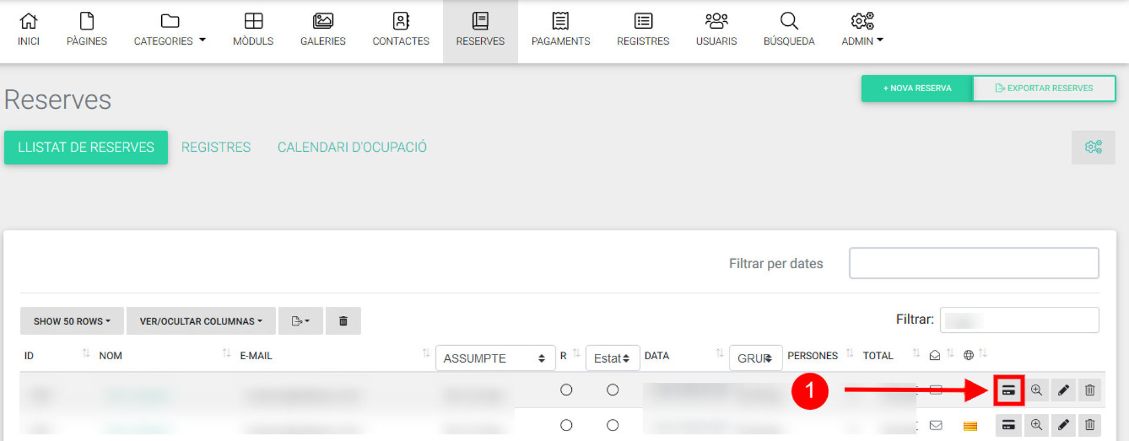Screen dimensions: 1129x441
Task: Delete the first reservation using trash icon
Action: (x=1090, y=390)
